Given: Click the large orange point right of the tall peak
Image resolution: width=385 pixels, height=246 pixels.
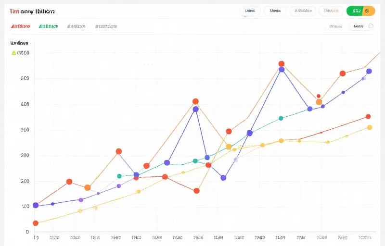Looking at the screenshot, I should click(x=319, y=102).
